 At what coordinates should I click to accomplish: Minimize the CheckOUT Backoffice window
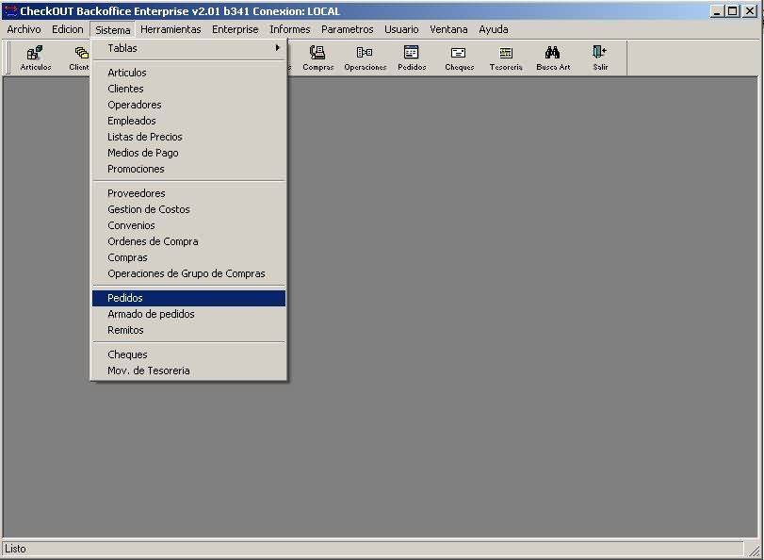coord(716,11)
